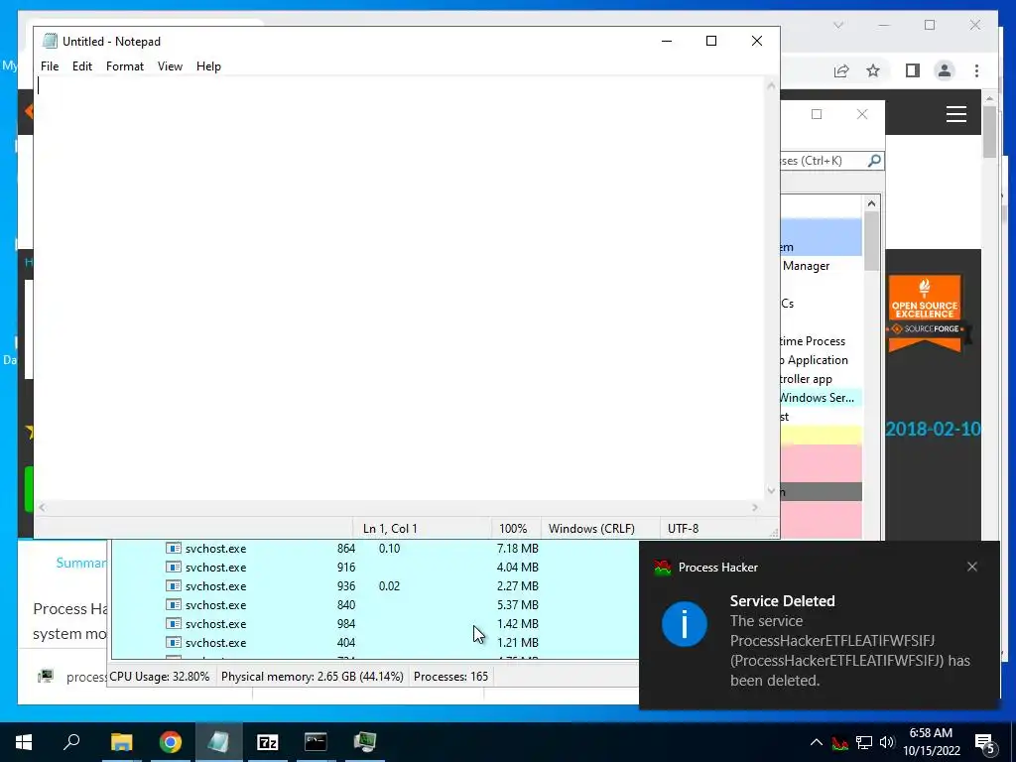Image resolution: width=1016 pixels, height=762 pixels.
Task: Show hidden system tray icons
Action: [x=817, y=742]
